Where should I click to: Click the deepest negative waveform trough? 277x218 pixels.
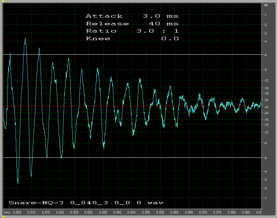pyautogui.click(x=18, y=183)
